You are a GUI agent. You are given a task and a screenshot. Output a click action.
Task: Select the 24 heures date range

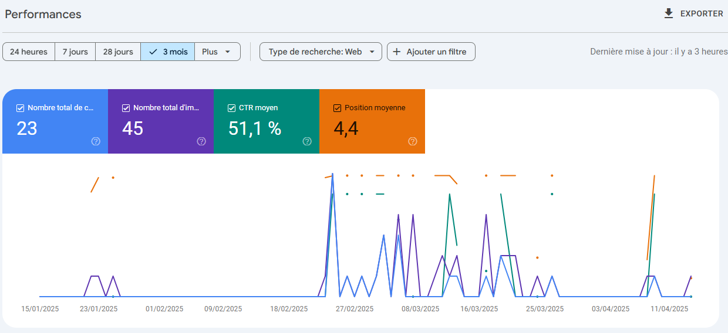pos(29,52)
